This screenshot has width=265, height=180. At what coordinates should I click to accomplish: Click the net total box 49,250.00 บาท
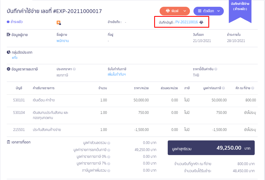(211, 148)
